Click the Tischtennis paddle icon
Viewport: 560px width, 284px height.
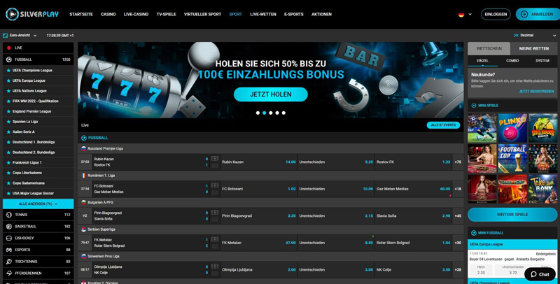tap(9, 262)
